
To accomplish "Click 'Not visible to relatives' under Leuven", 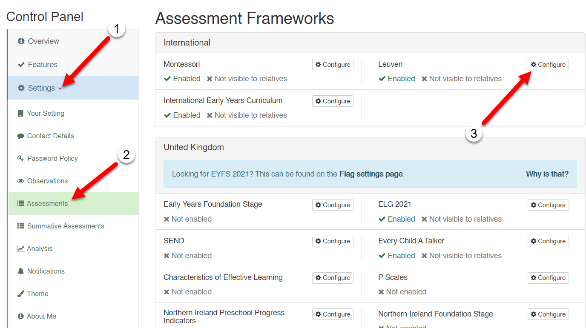I will (462, 79).
